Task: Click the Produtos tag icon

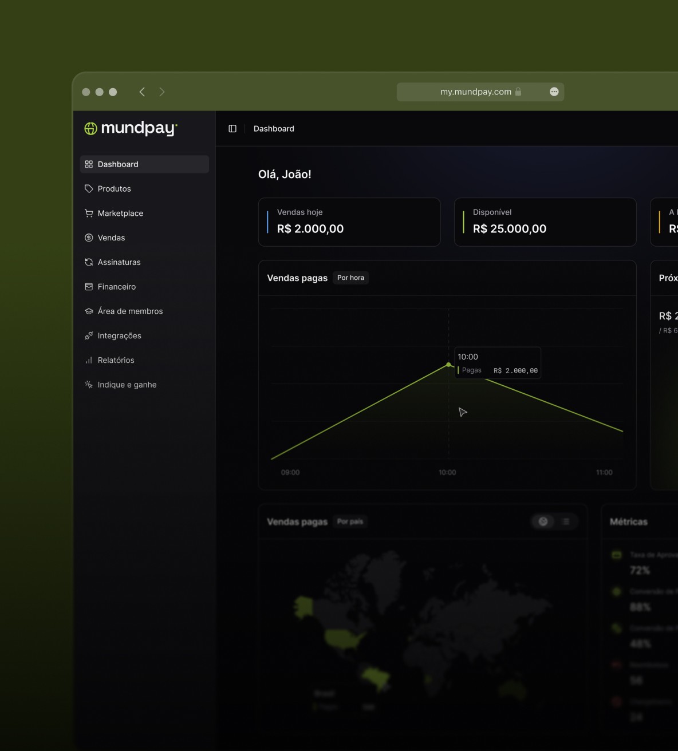Action: [89, 189]
